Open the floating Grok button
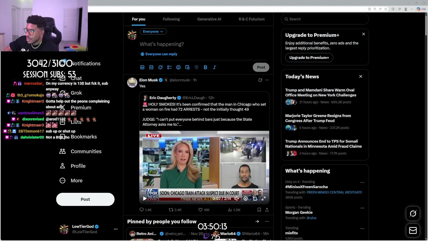Viewport: 428px width, 241px height. [413, 214]
